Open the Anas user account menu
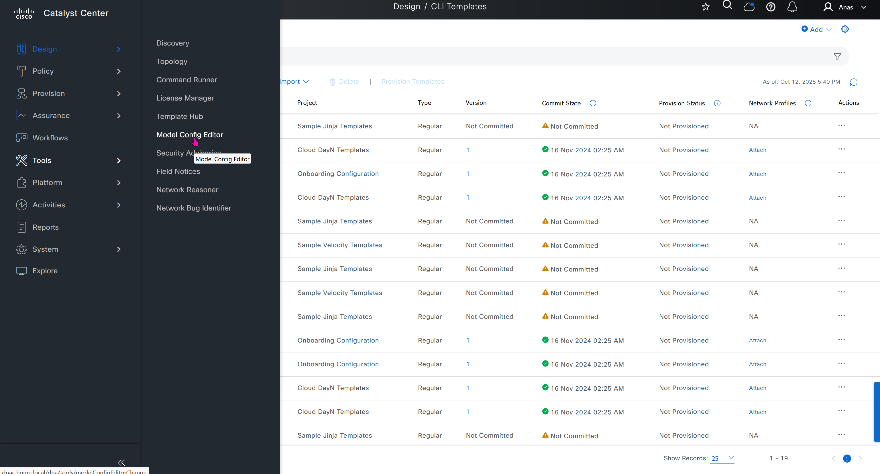 click(844, 7)
